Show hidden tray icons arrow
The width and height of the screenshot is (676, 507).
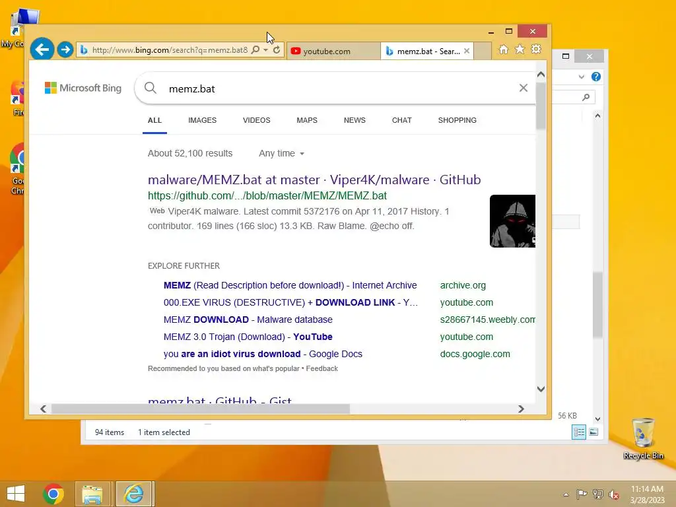click(566, 494)
